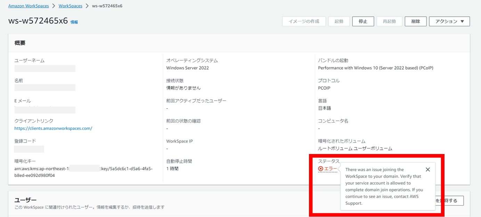Click the イメージの作成 button
481x217 pixels.
pos(304,21)
